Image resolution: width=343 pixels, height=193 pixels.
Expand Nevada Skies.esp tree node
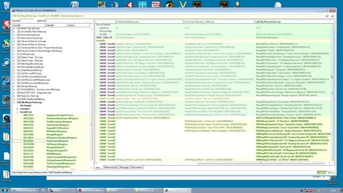(14, 86)
